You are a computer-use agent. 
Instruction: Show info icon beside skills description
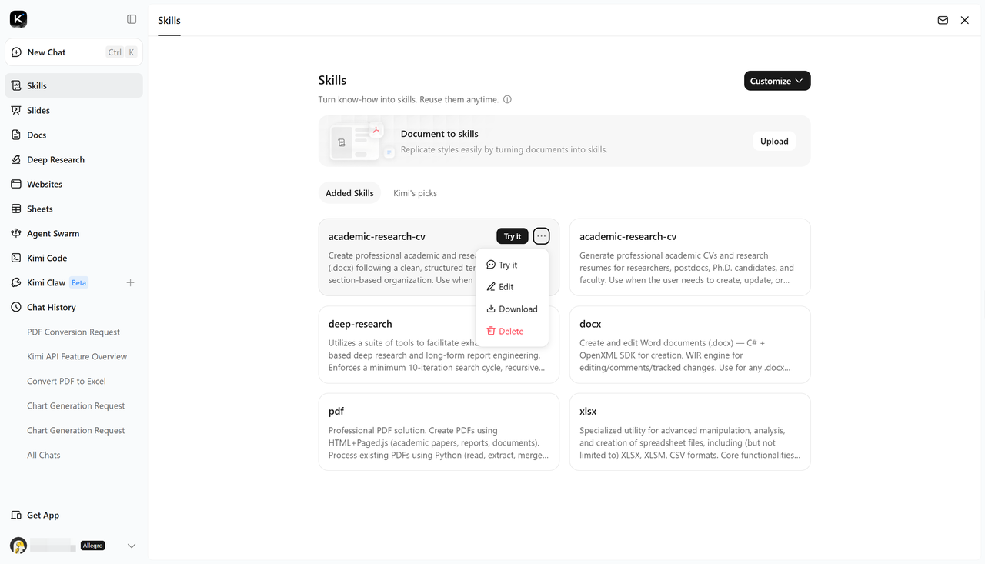coord(507,99)
